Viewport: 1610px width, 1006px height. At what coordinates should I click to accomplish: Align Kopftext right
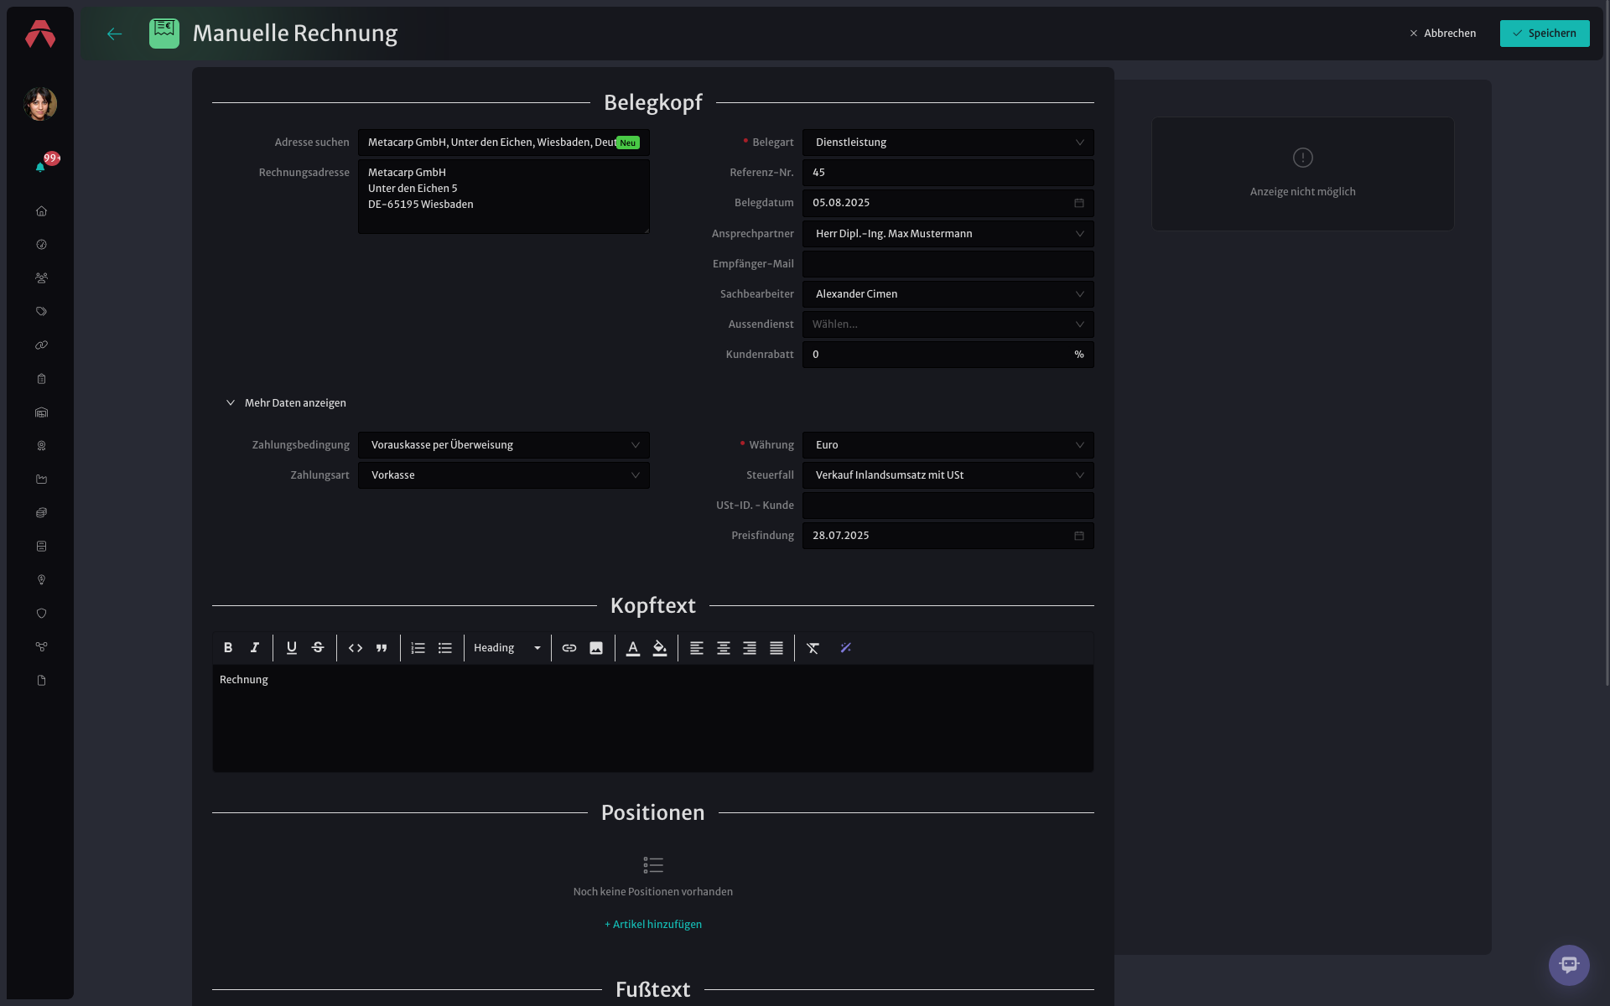[x=750, y=648]
